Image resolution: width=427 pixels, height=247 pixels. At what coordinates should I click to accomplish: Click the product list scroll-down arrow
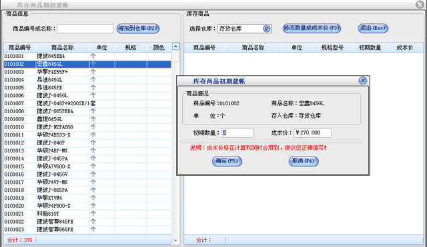(175, 240)
